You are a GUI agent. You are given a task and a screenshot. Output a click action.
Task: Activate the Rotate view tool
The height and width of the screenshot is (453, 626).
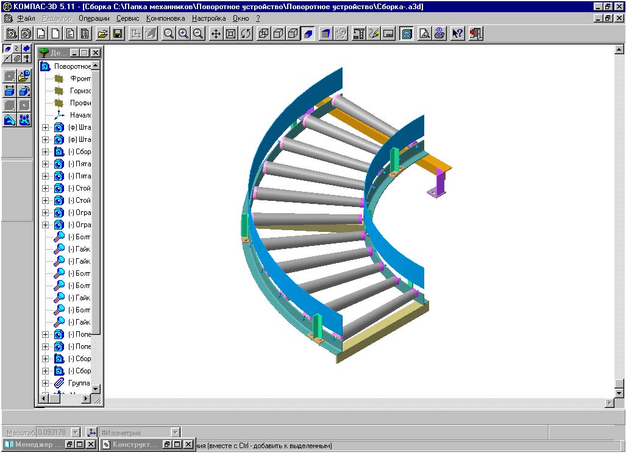pyautogui.click(x=246, y=33)
